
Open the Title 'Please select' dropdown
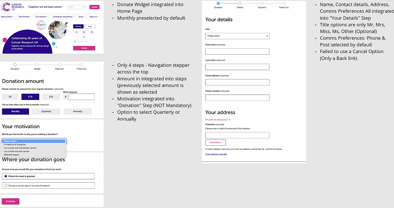[237, 36]
